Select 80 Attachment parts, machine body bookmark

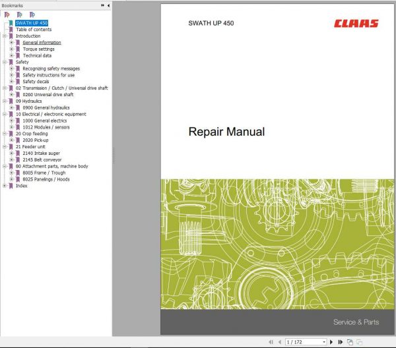pos(51,166)
